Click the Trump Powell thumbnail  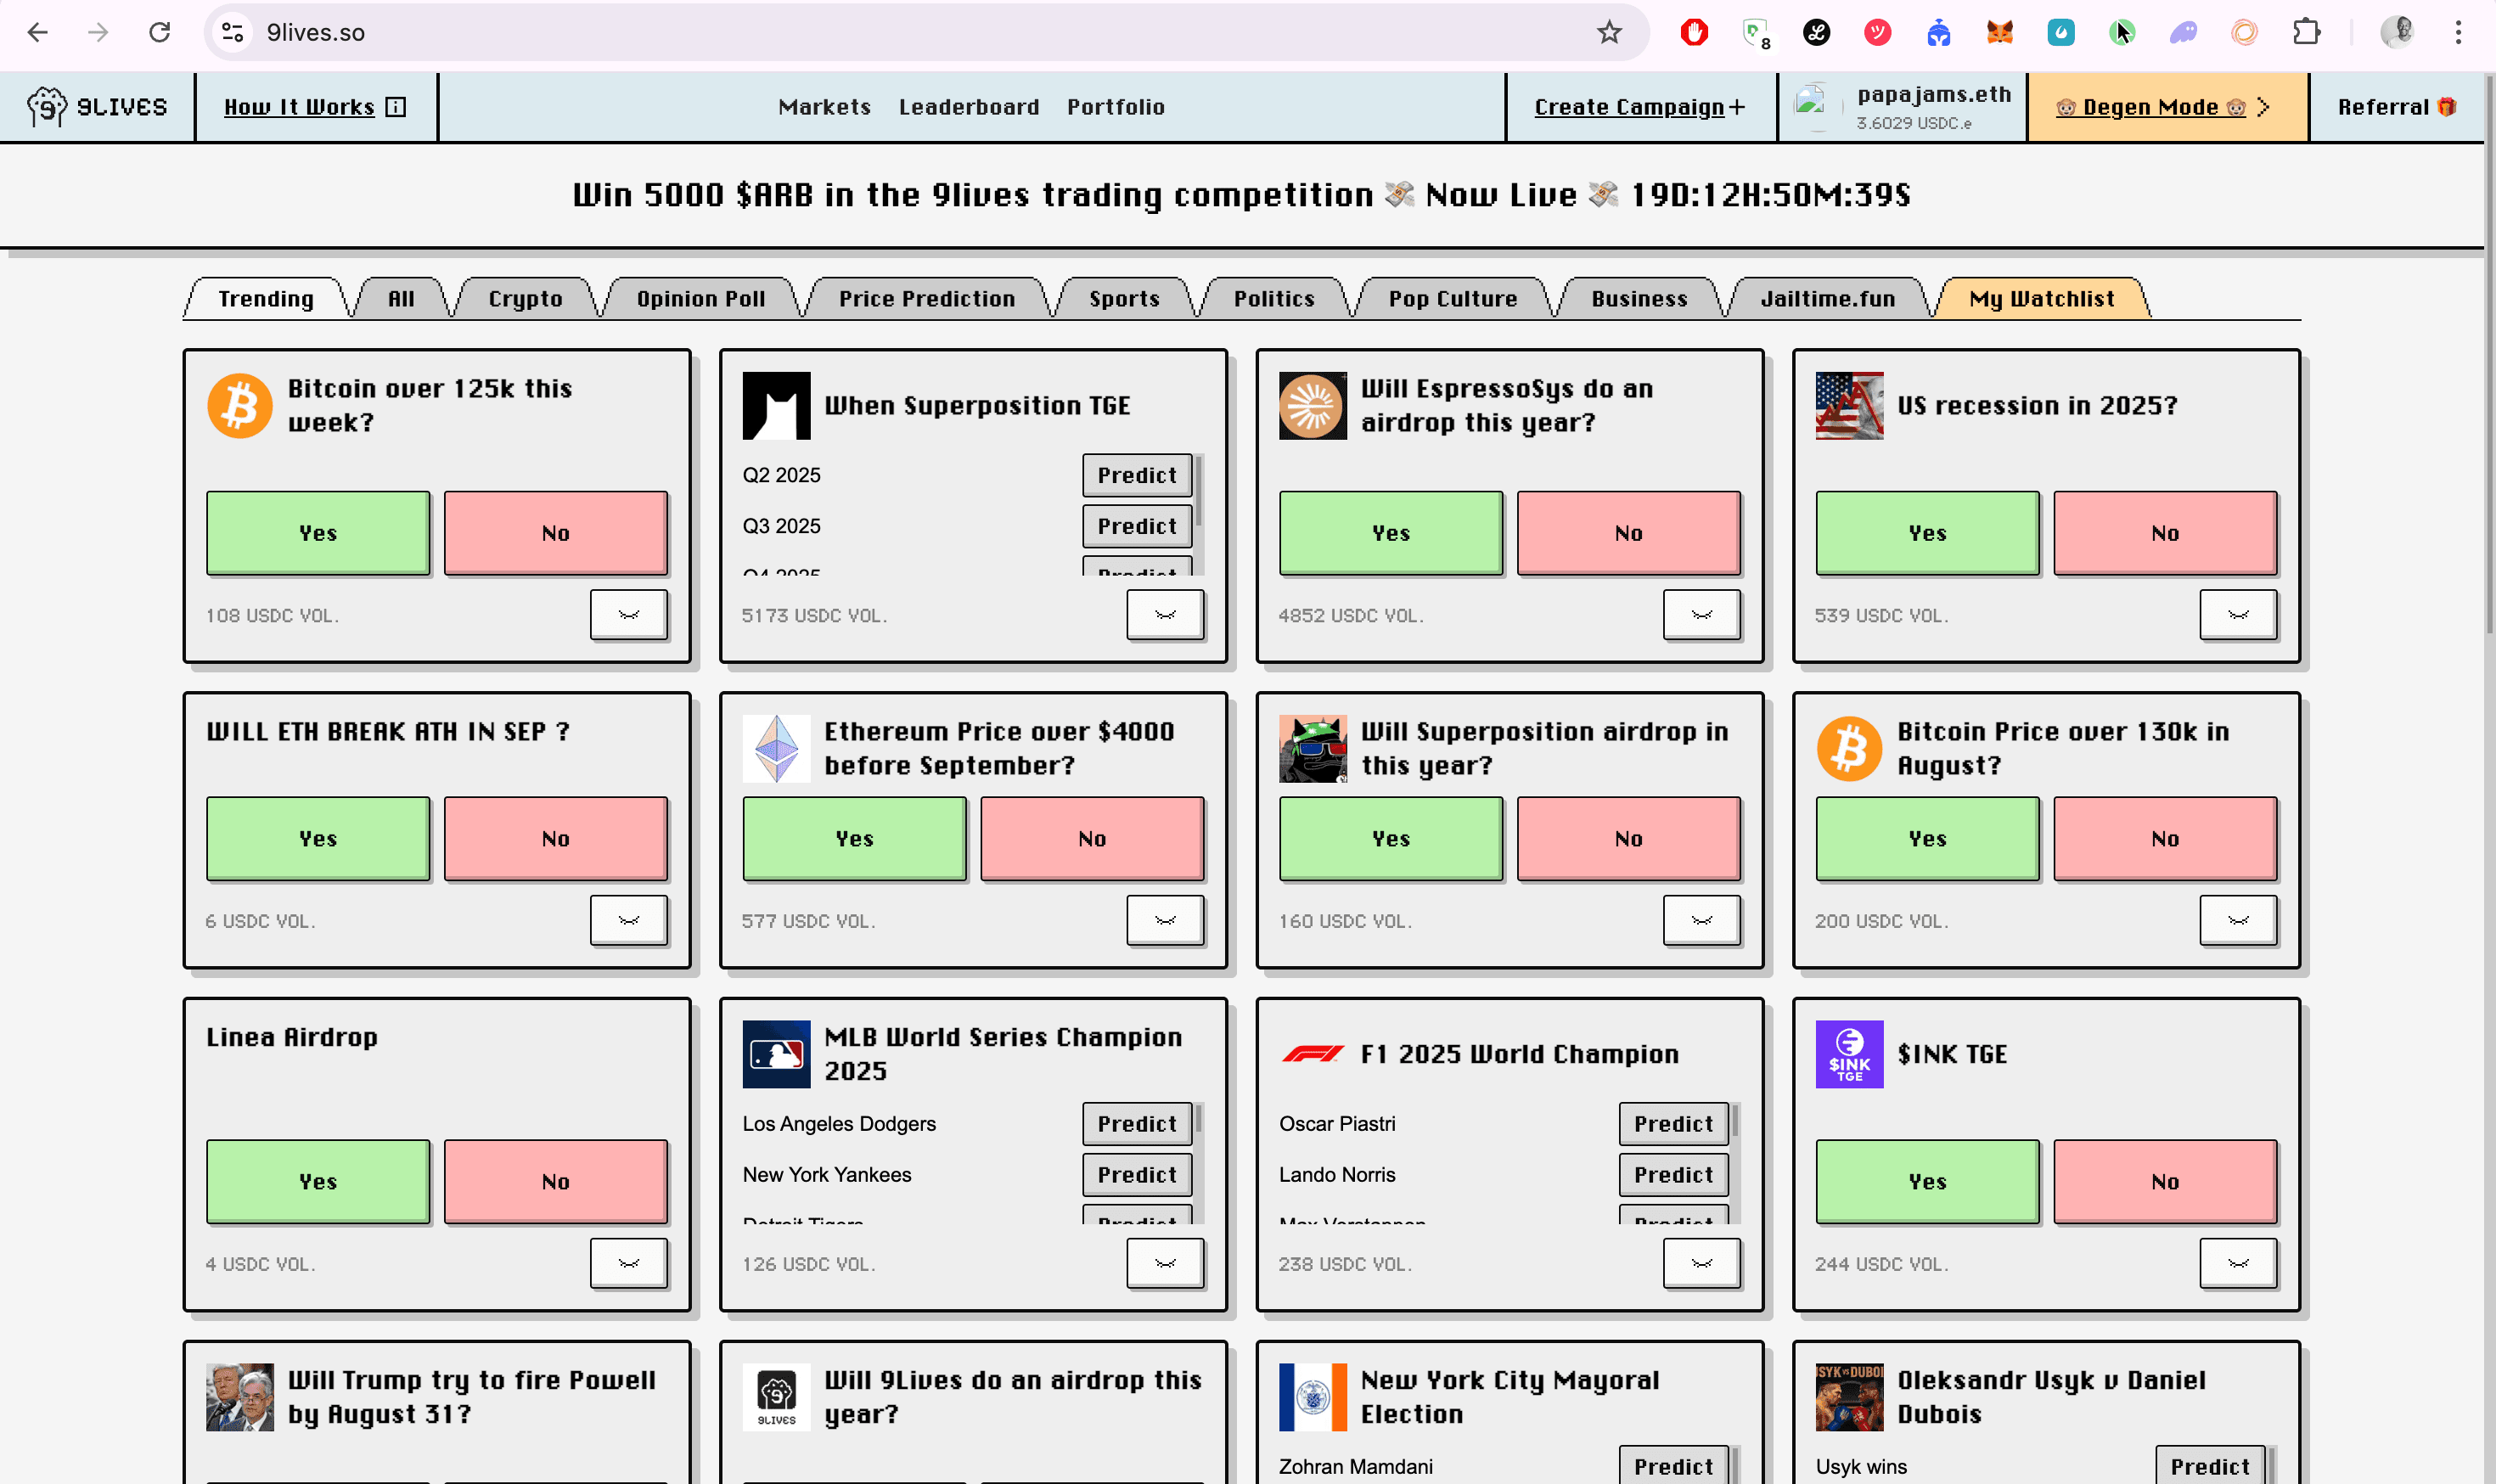point(240,1397)
